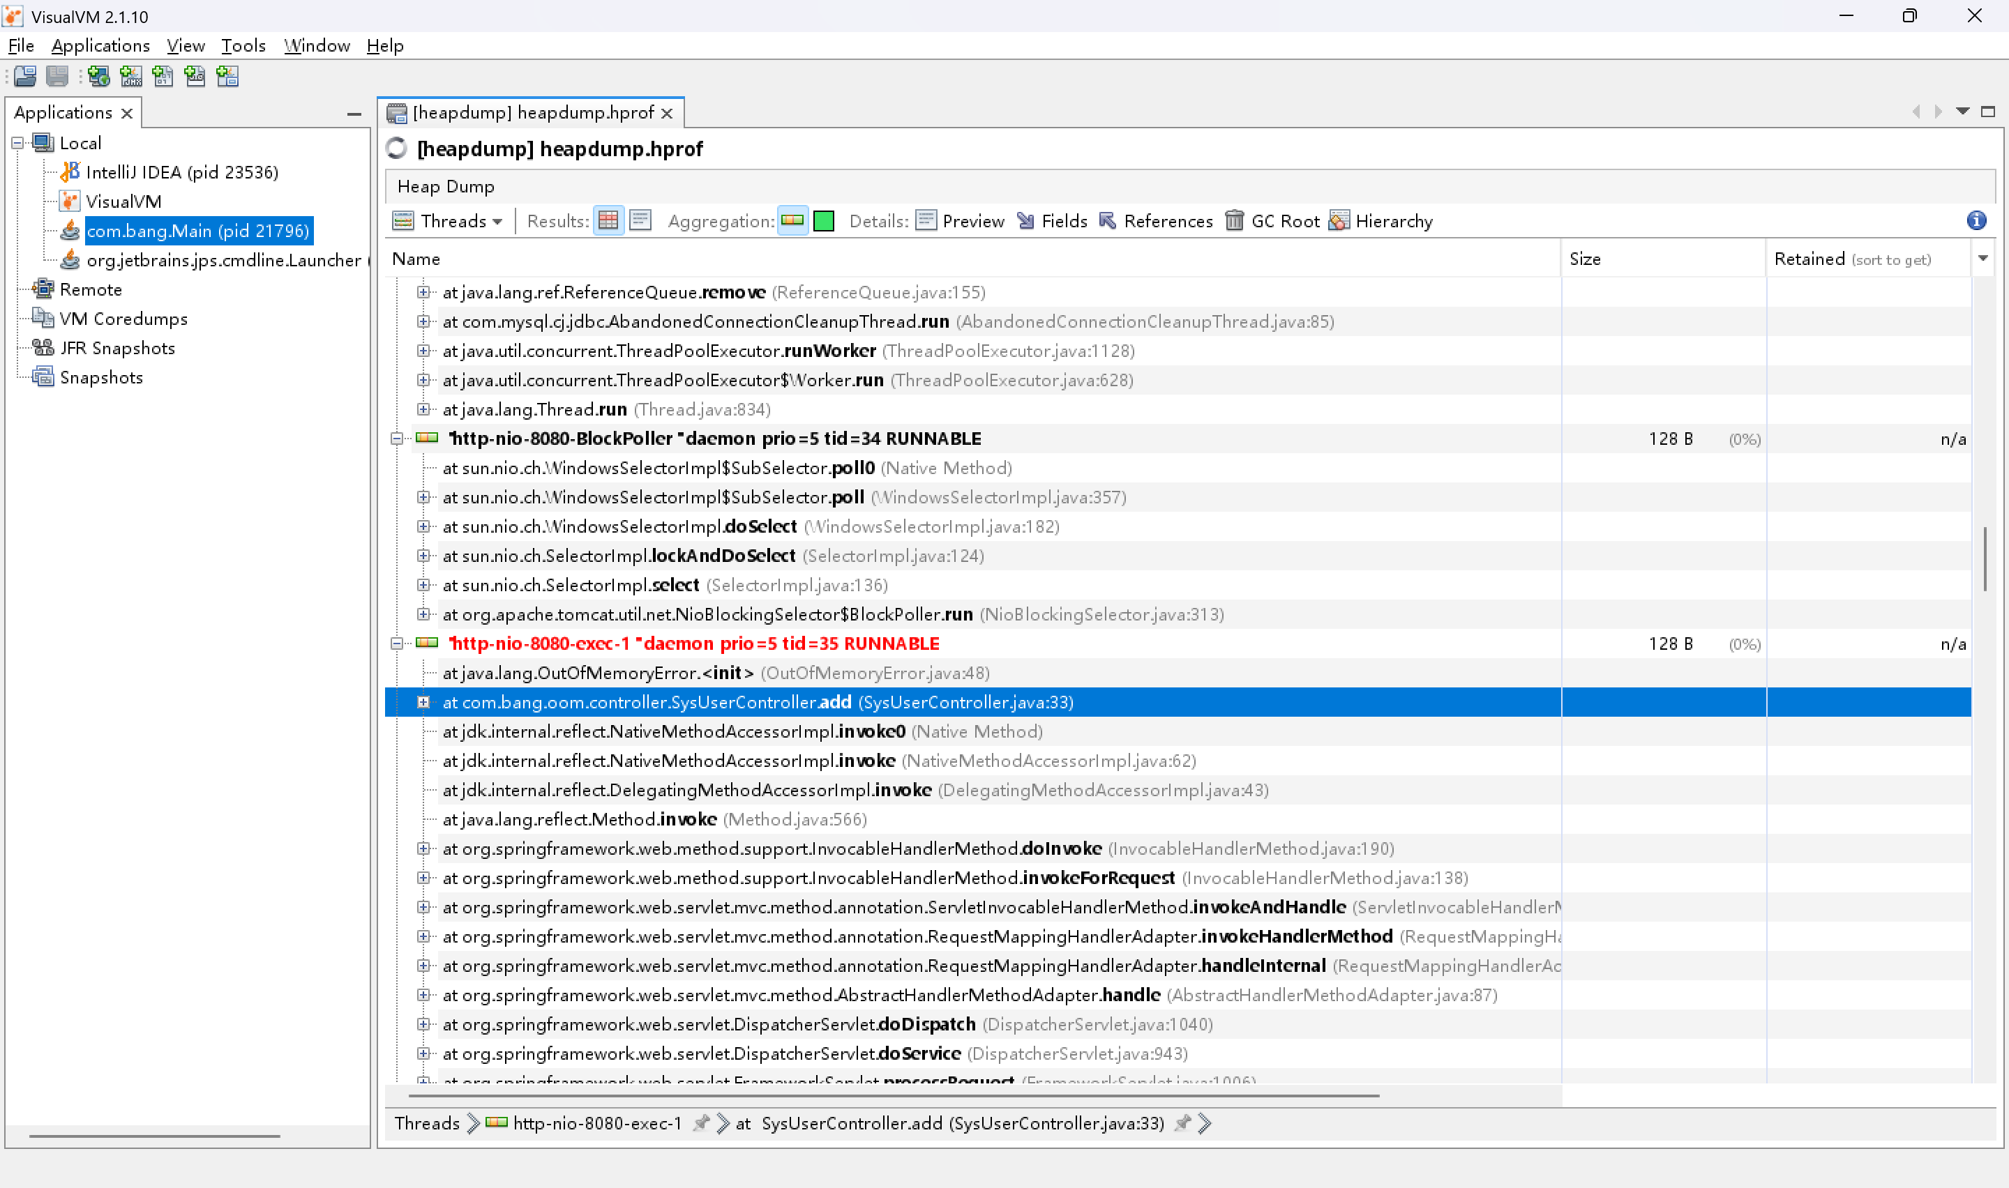Click the Add Remote Host icon
This screenshot has width=2009, height=1188.
tap(99, 76)
